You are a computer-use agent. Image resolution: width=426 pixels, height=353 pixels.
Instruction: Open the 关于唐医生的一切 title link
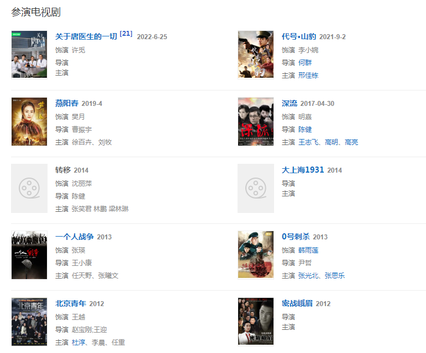coord(86,36)
